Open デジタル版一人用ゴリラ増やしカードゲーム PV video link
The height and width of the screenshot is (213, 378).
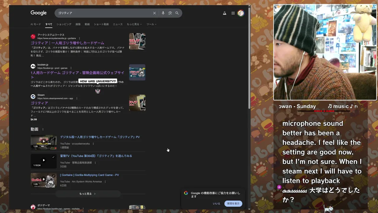coord(100,137)
